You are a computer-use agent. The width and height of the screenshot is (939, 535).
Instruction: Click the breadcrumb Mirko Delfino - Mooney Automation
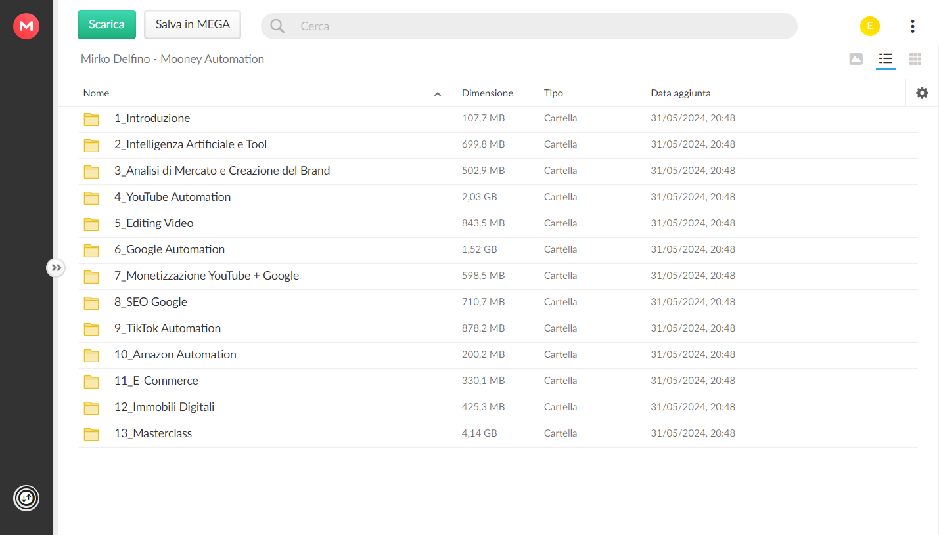coord(172,59)
